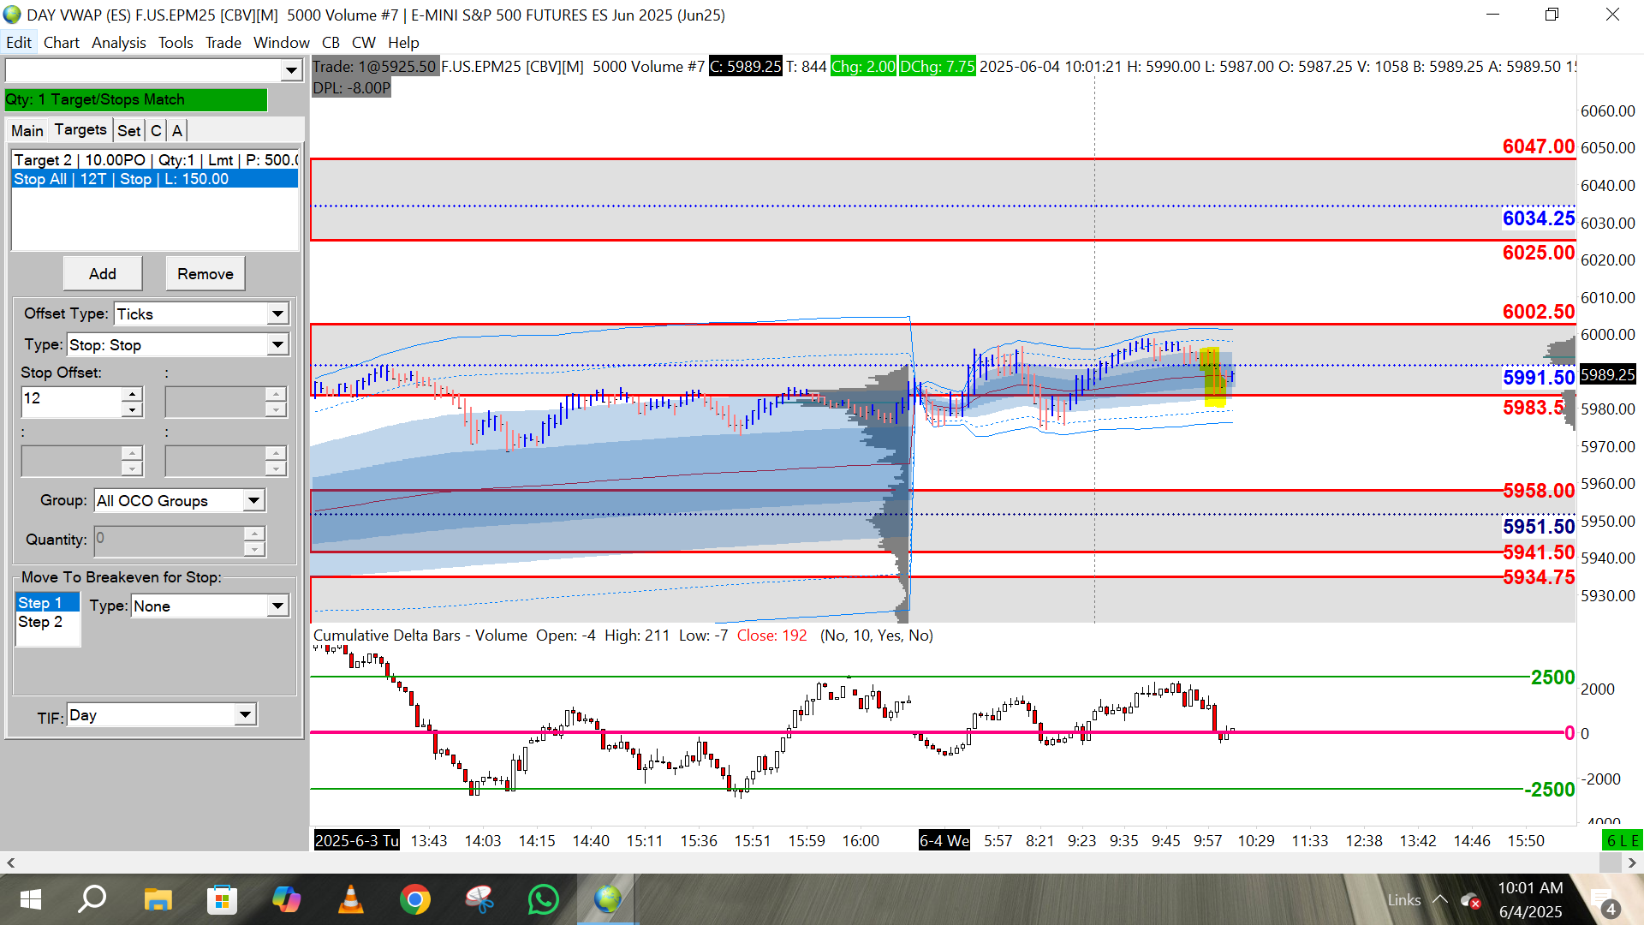Expand the Offset Type dropdown
This screenshot has height=925, width=1644.
pos(277,314)
